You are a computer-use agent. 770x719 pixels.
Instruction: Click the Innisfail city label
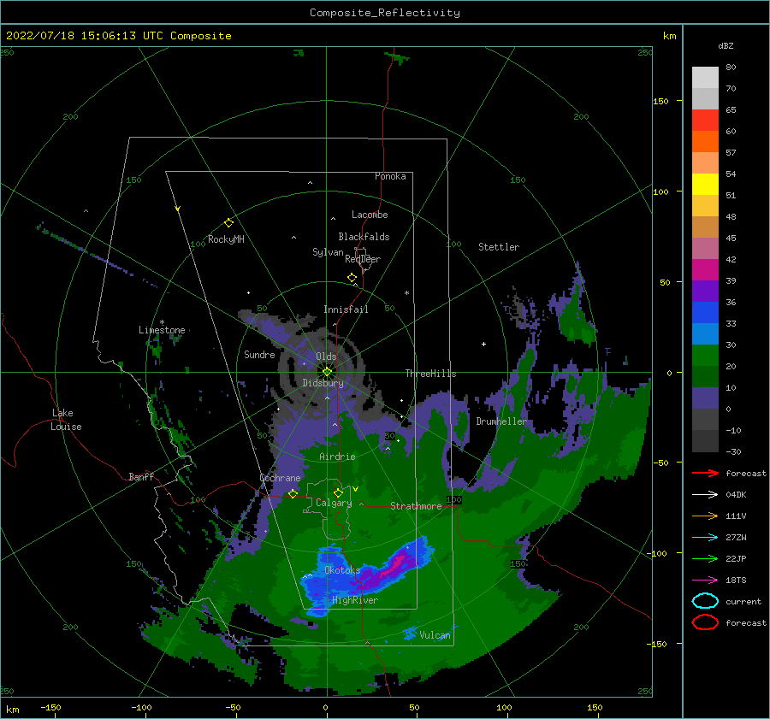[x=346, y=309]
